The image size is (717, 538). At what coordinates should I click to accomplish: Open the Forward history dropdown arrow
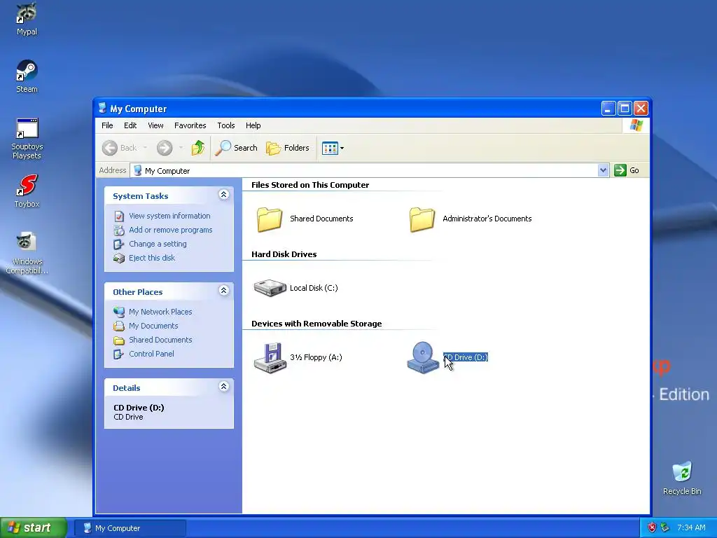pos(181,148)
